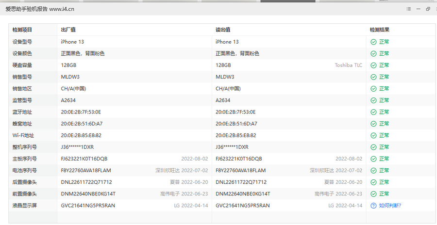Click the 检测结果 column header
Screen dimensions: 437x225
click(380, 30)
